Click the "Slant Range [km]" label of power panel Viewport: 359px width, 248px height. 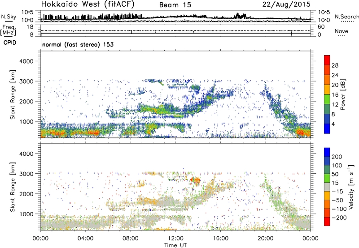pos(13,94)
